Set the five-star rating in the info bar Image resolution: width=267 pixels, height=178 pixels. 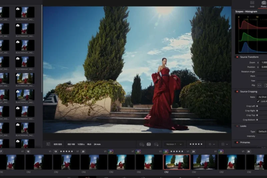click(x=196, y=144)
